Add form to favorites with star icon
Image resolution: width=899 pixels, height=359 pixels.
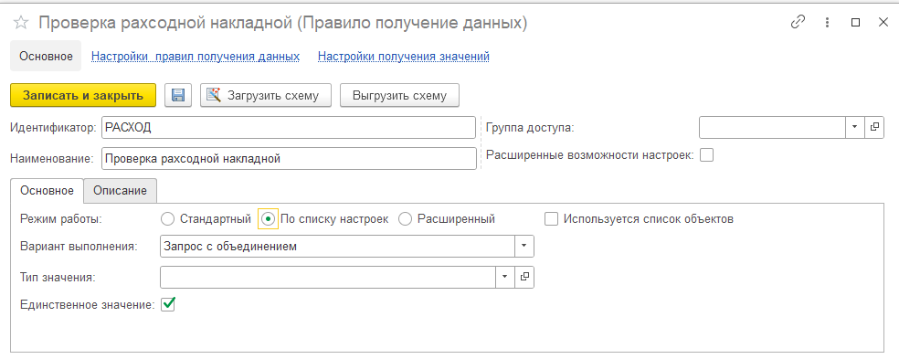21,23
